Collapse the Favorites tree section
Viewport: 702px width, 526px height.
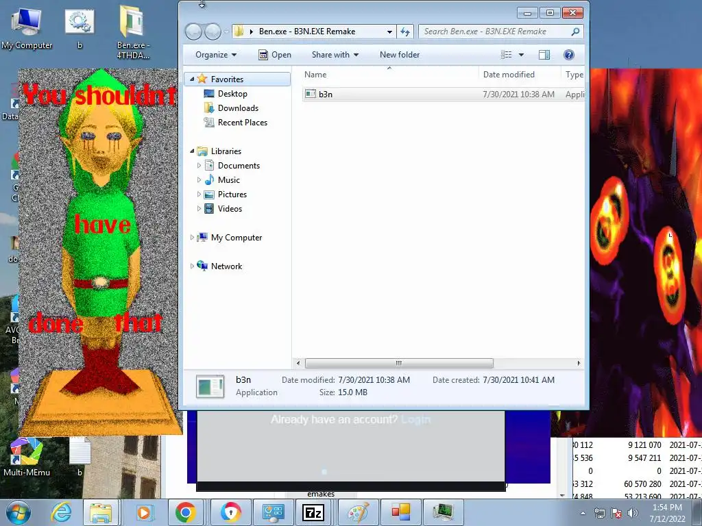(192, 79)
